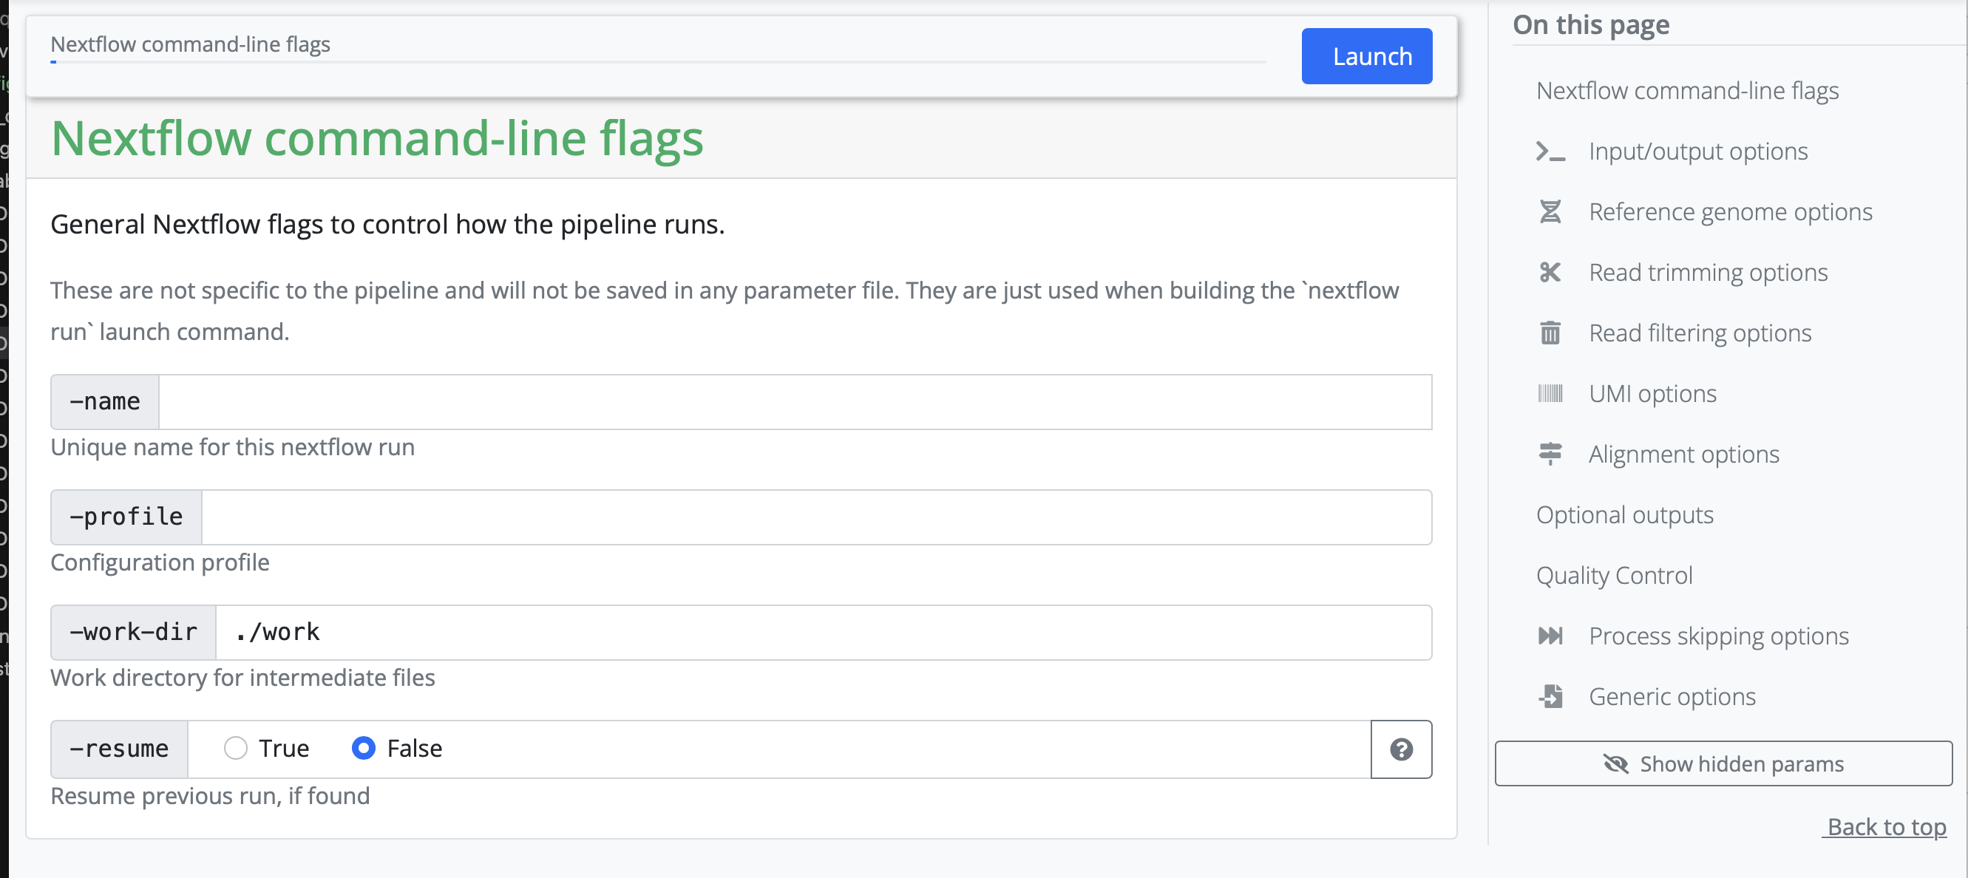This screenshot has height=878, width=1968.
Task: Open the help icon for -resume
Action: (1400, 749)
